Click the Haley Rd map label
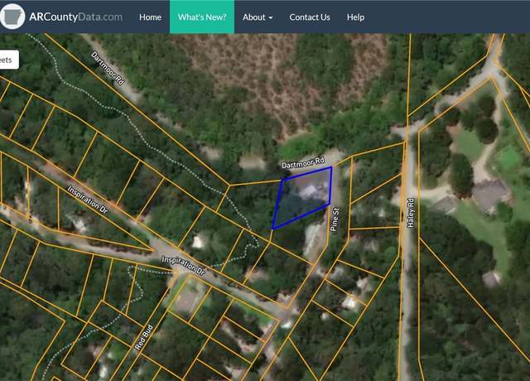Image resolution: width=530 pixels, height=381 pixels. pos(411,213)
